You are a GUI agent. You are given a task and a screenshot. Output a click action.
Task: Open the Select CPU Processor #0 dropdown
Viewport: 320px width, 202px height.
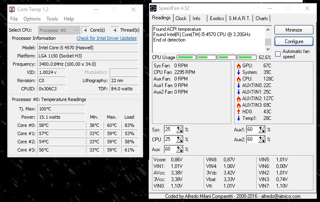[59, 30]
